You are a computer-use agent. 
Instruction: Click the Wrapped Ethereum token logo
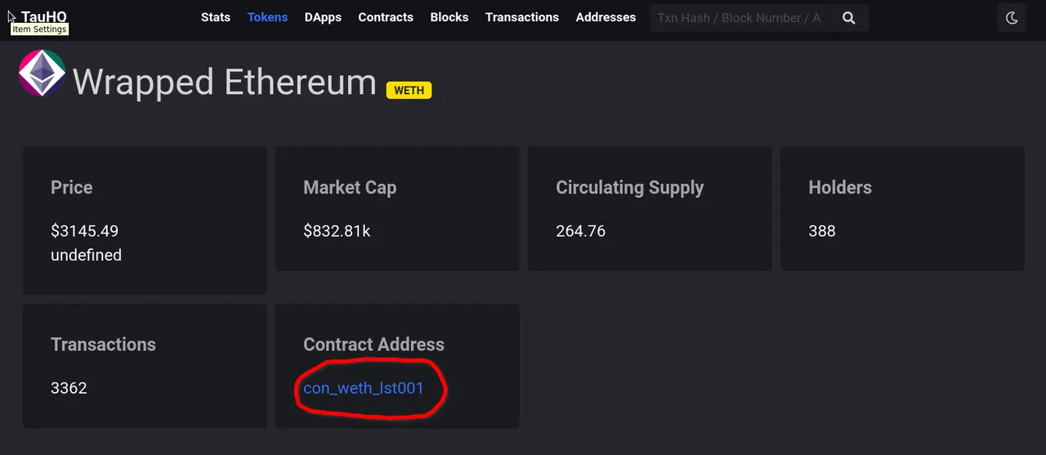[42, 73]
